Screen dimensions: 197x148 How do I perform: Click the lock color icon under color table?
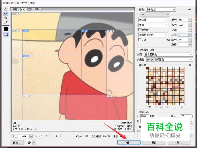[x=167, y=107]
